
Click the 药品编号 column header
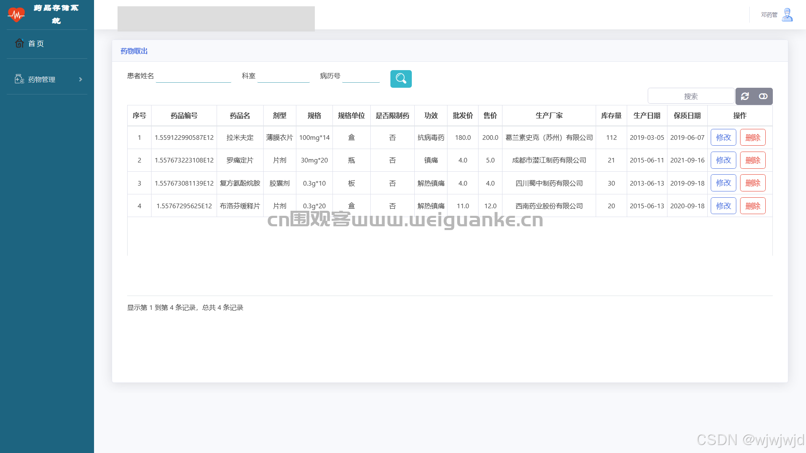[184, 115]
